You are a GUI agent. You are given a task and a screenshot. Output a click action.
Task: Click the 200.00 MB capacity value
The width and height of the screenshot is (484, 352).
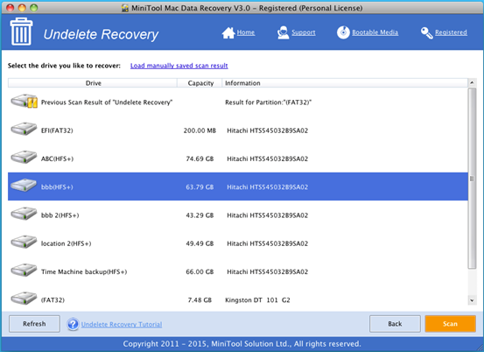click(x=200, y=130)
